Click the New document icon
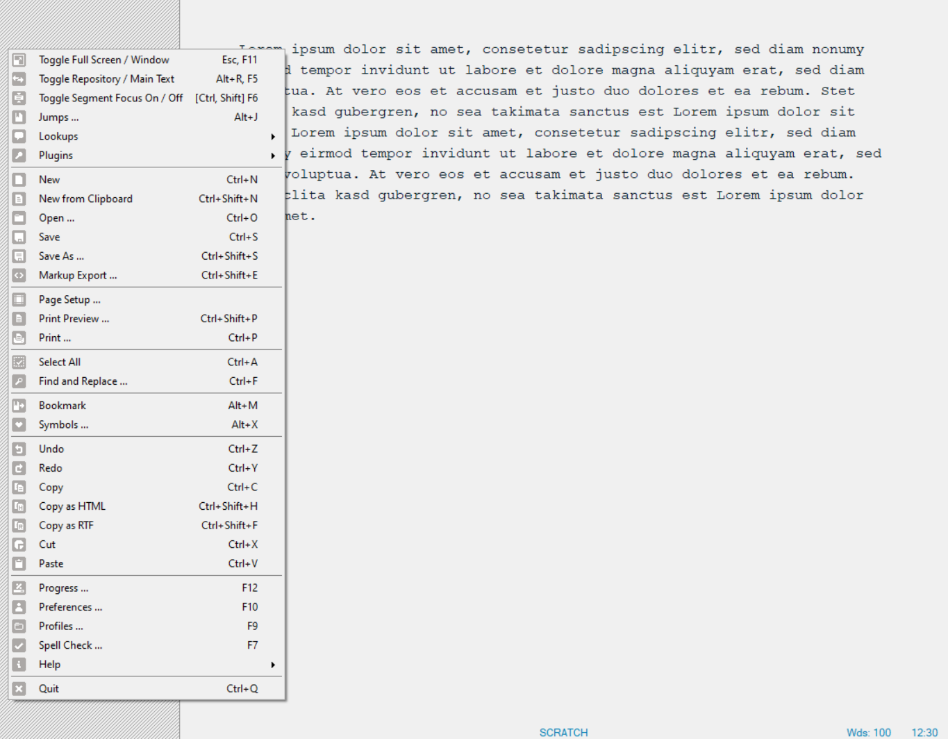948x739 pixels. click(x=19, y=179)
